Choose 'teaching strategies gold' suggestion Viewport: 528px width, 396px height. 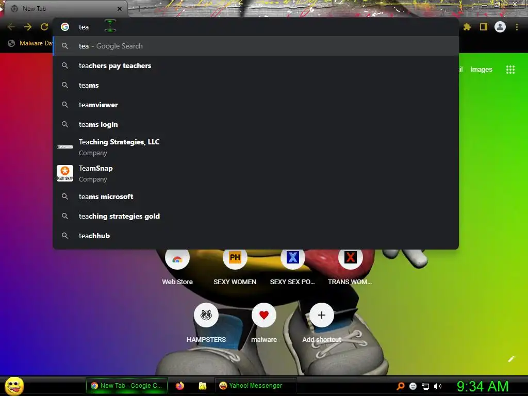pyautogui.click(x=256, y=216)
